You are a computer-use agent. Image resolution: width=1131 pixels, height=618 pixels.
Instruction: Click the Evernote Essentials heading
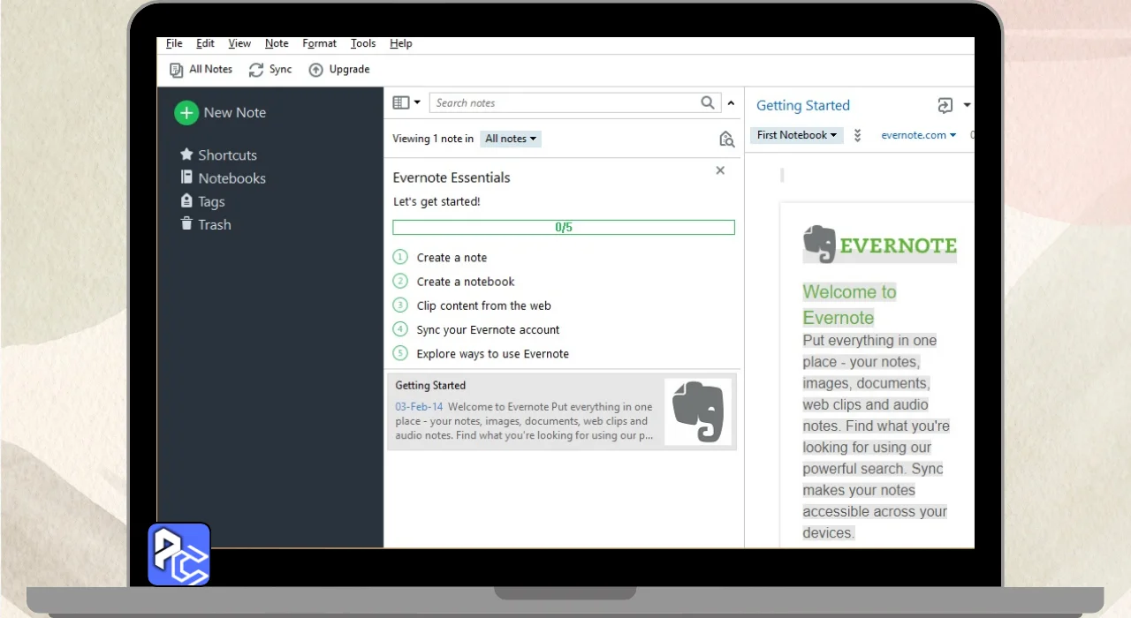click(x=452, y=177)
